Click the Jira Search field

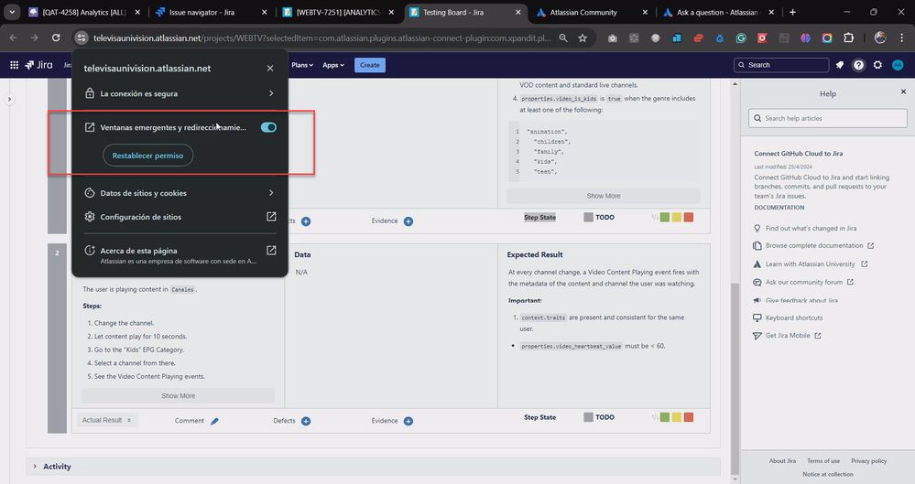tap(780, 65)
